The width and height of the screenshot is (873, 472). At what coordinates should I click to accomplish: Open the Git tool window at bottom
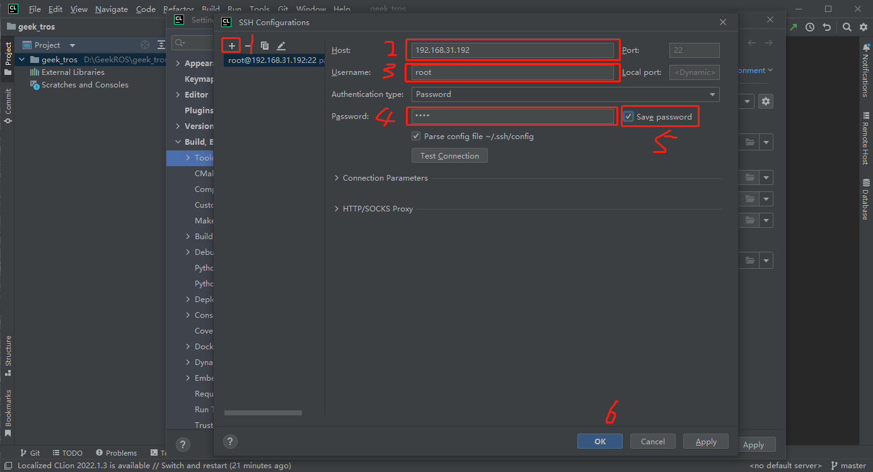click(x=30, y=453)
